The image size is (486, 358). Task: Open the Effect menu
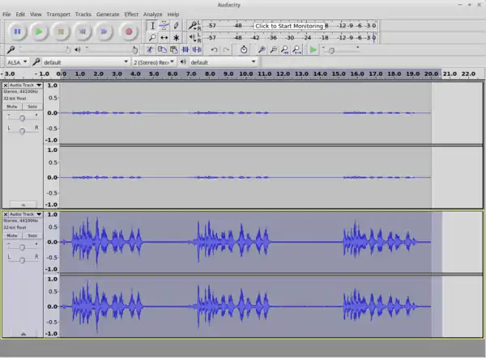(x=131, y=15)
